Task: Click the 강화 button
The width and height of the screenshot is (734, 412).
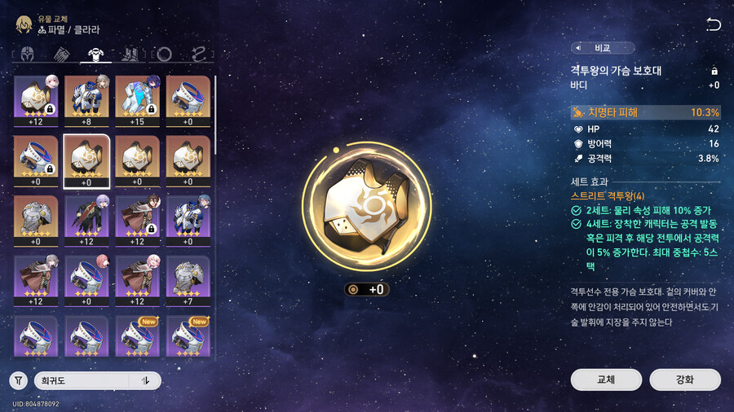Action: click(x=685, y=379)
